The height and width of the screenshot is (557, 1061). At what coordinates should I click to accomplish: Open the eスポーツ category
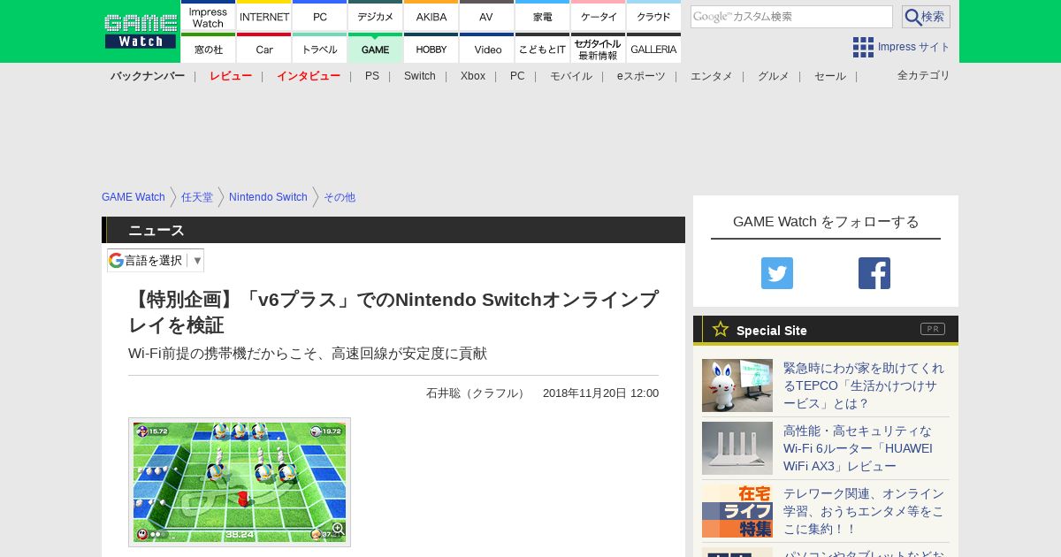(641, 76)
